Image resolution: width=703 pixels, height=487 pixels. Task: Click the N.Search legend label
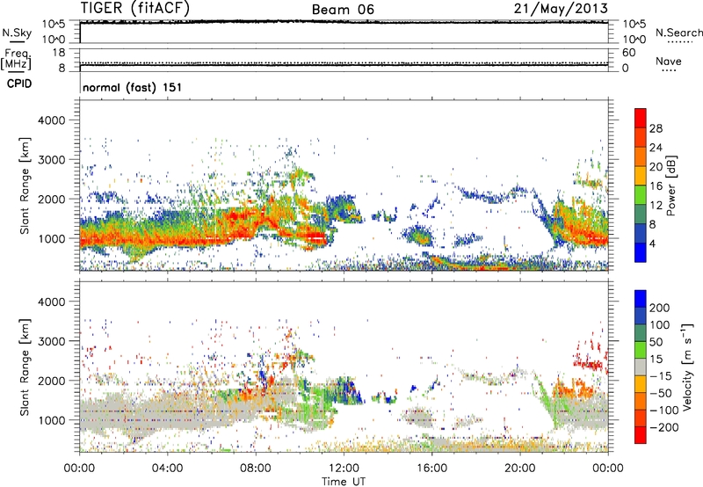coord(678,33)
